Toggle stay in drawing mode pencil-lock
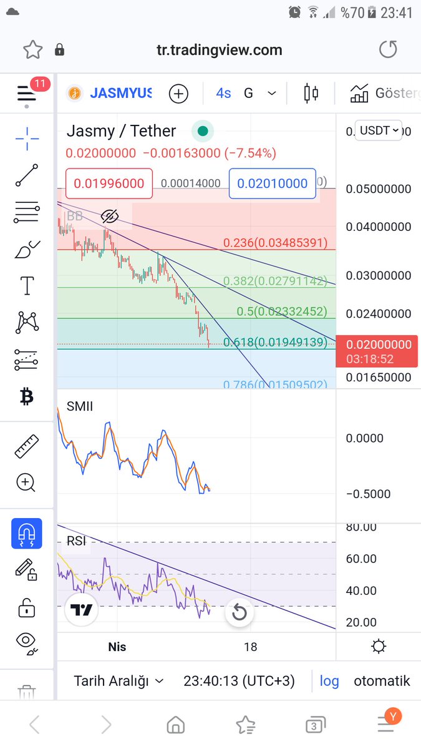 tap(27, 569)
